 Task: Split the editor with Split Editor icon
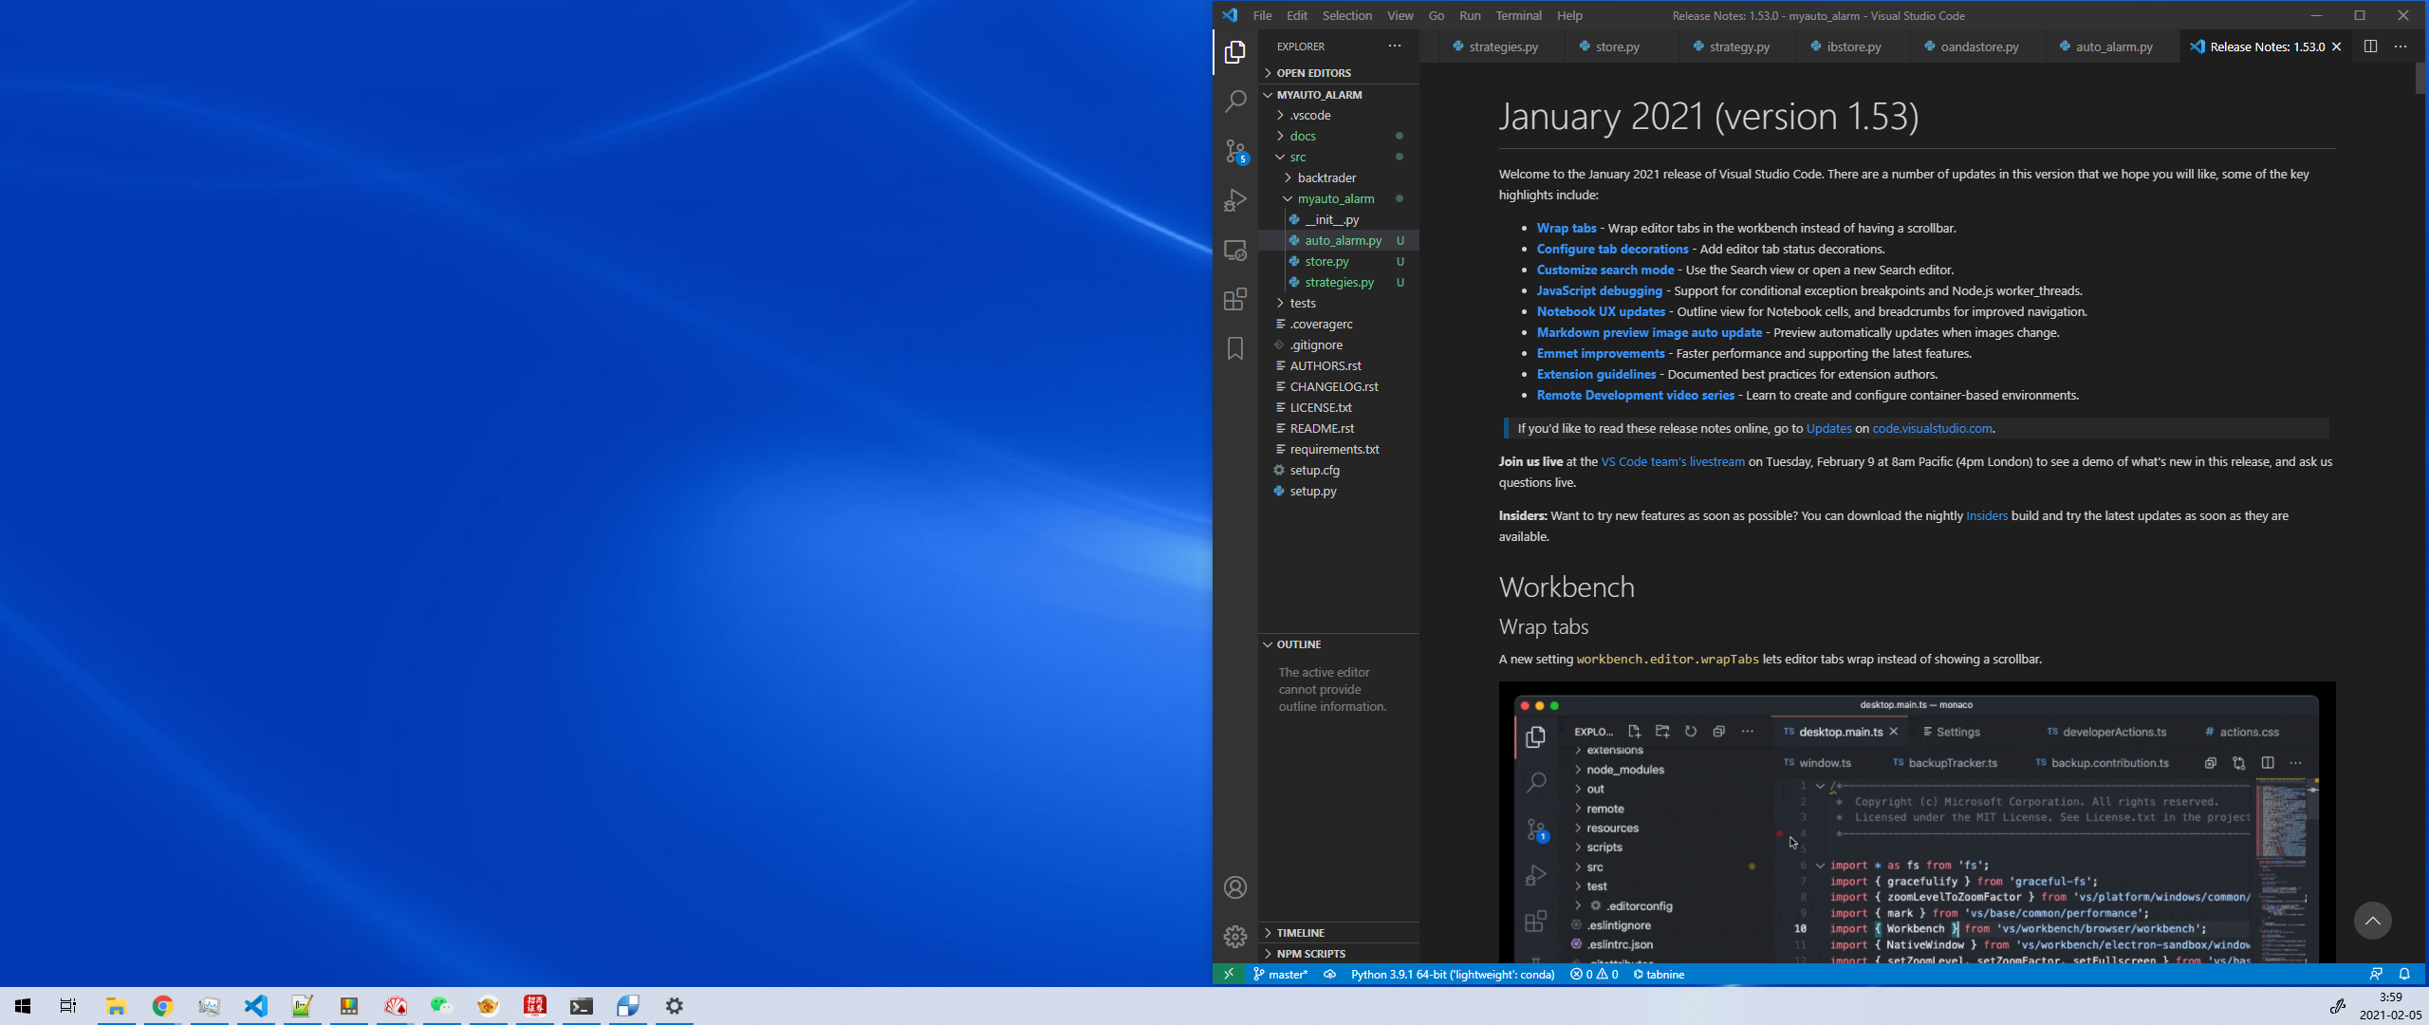coord(2372,46)
